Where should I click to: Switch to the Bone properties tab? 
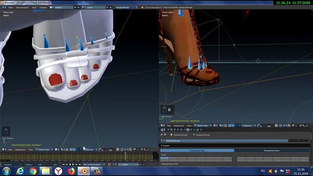191,130
